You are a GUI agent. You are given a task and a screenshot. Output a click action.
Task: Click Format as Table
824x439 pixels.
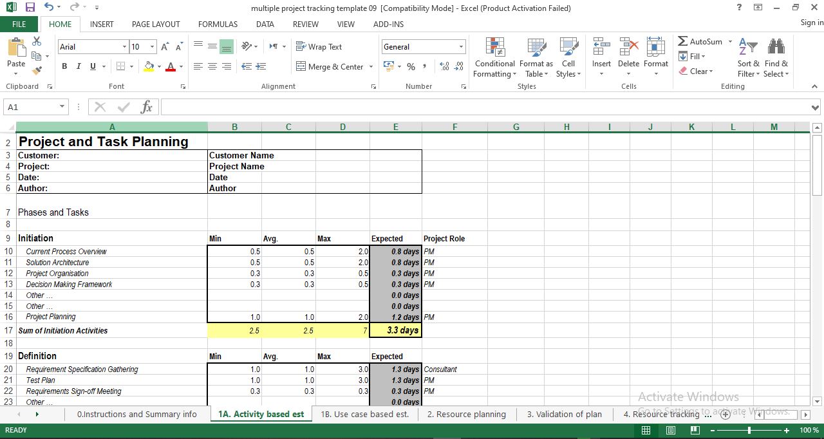[x=536, y=57]
